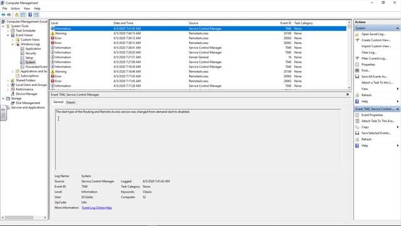Click Find in Actions pane
Viewport: 401px width, 226px height.
click(x=365, y=70)
